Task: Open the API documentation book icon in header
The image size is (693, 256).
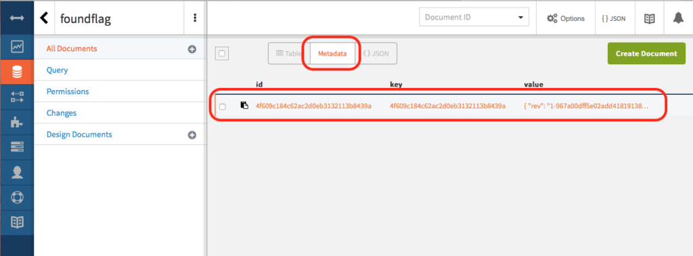Action: 649,18
